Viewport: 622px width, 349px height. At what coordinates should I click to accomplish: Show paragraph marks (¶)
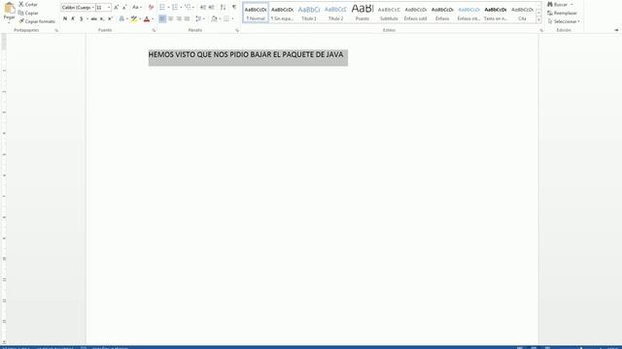coord(234,8)
